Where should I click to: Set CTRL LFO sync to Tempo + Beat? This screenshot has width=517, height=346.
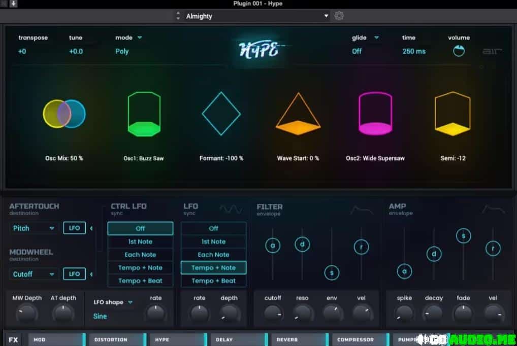(x=140, y=281)
